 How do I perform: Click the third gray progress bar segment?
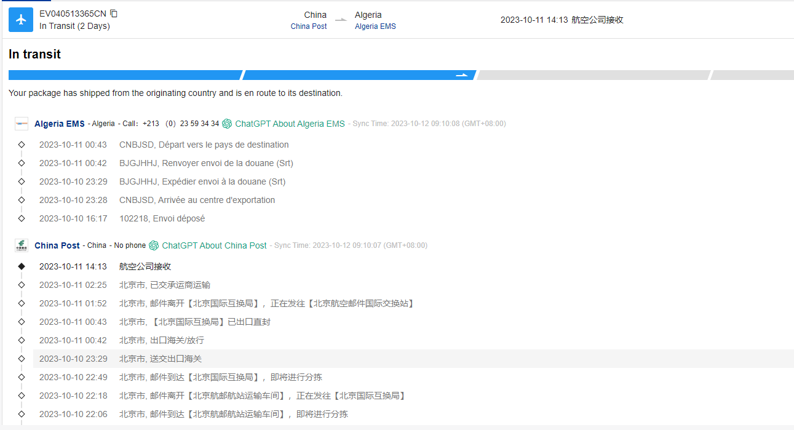594,75
